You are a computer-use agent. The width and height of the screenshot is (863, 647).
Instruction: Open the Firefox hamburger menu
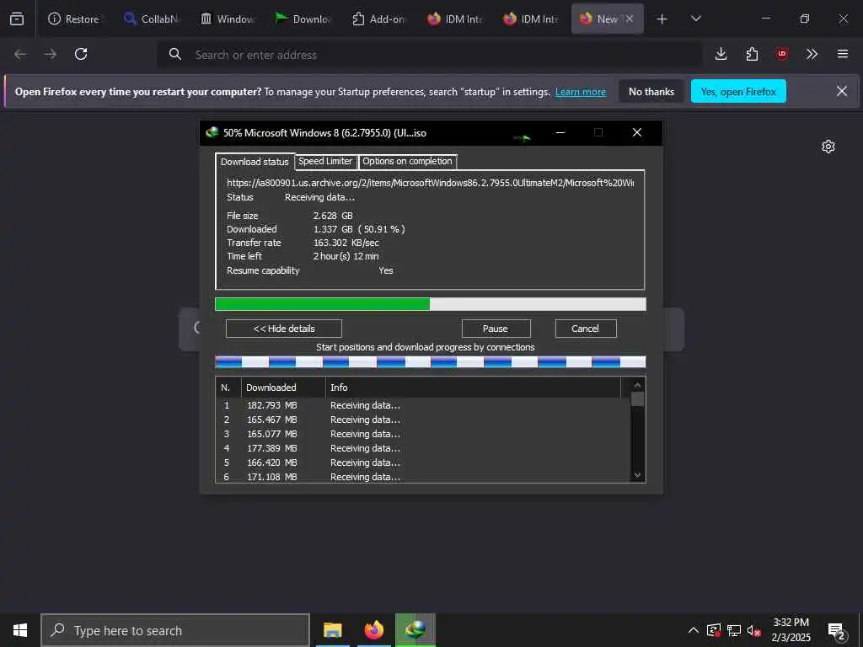(x=843, y=54)
